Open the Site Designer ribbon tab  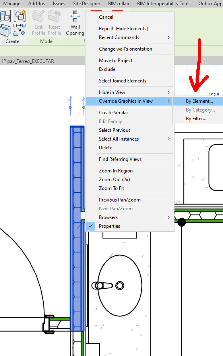click(87, 4)
